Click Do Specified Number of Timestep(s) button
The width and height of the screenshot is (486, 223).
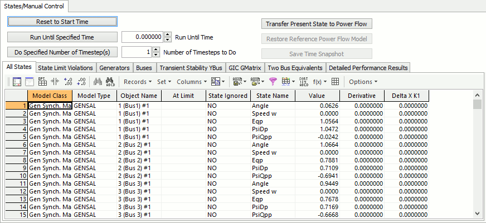(62, 52)
